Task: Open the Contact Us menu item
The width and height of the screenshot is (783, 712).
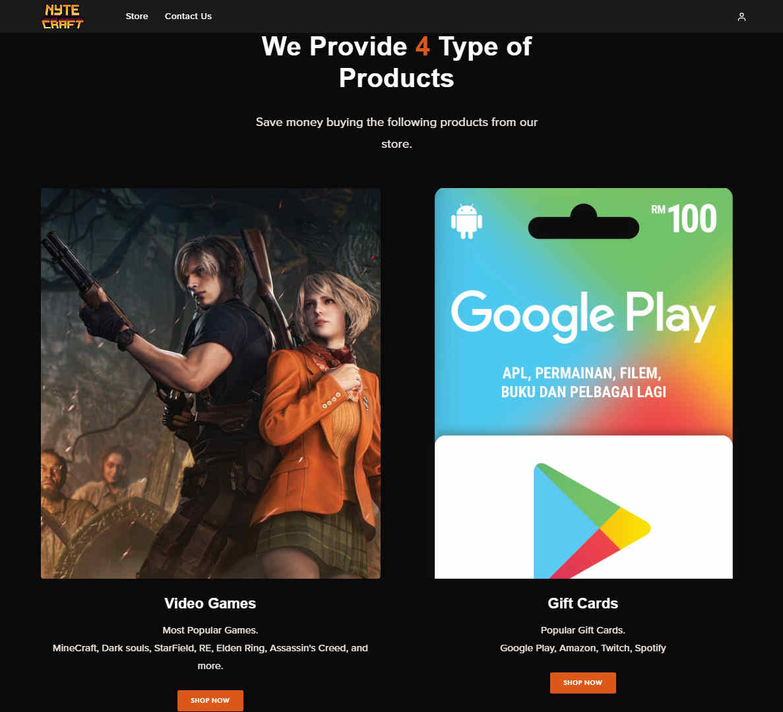Action: (x=188, y=16)
